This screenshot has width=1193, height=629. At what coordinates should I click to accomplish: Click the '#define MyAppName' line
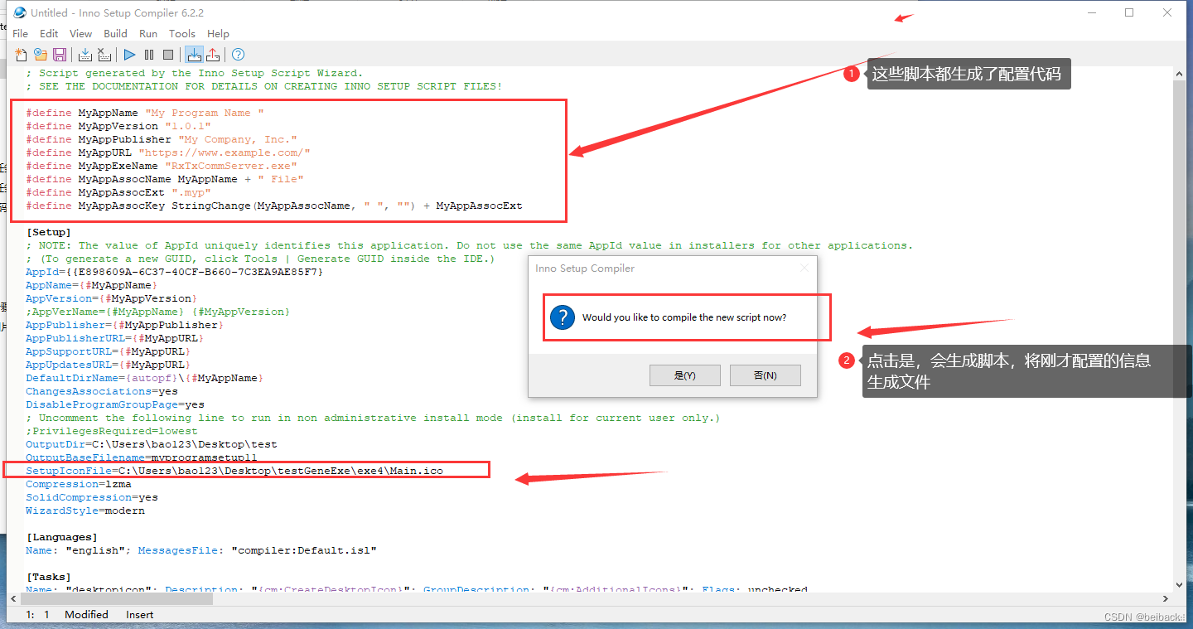coord(145,113)
